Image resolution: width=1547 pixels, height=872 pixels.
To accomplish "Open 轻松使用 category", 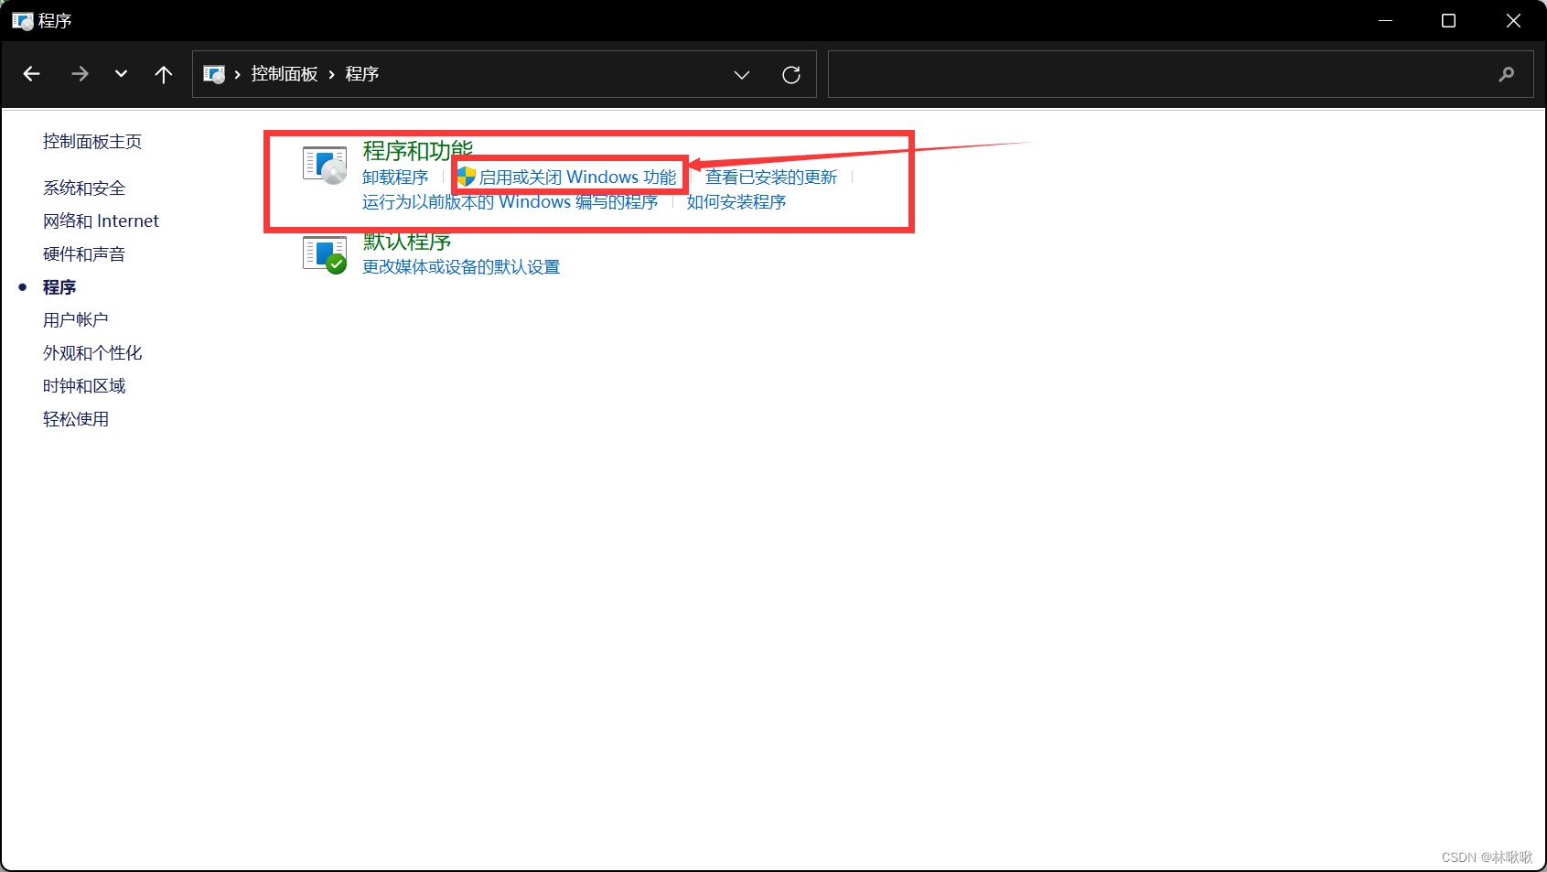I will tap(76, 419).
